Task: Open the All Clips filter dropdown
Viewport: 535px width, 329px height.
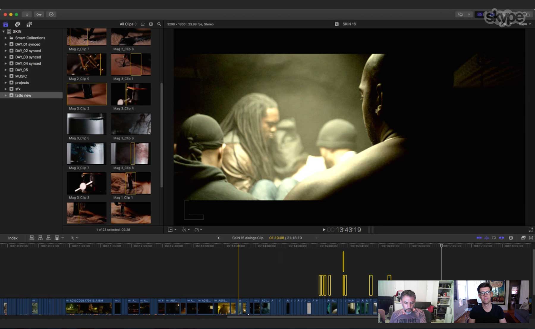Action: [128, 24]
